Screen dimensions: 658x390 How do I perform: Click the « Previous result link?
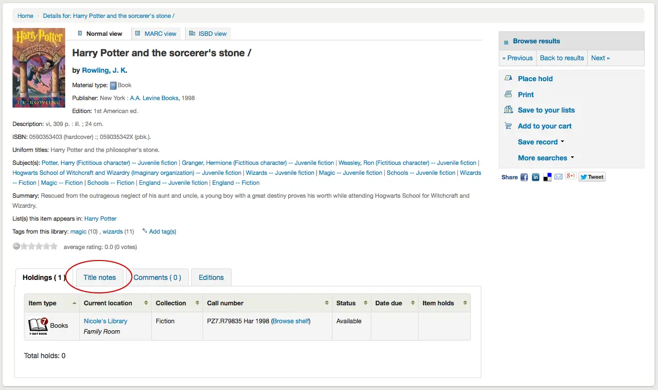click(x=518, y=58)
